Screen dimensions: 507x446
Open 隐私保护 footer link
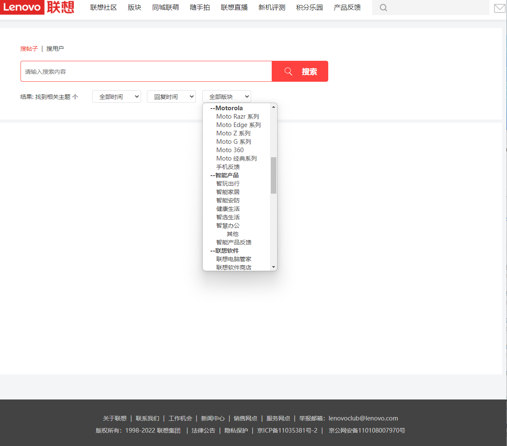point(236,430)
